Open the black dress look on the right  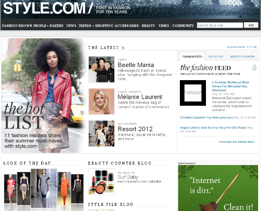pyautogui.click(x=77, y=189)
